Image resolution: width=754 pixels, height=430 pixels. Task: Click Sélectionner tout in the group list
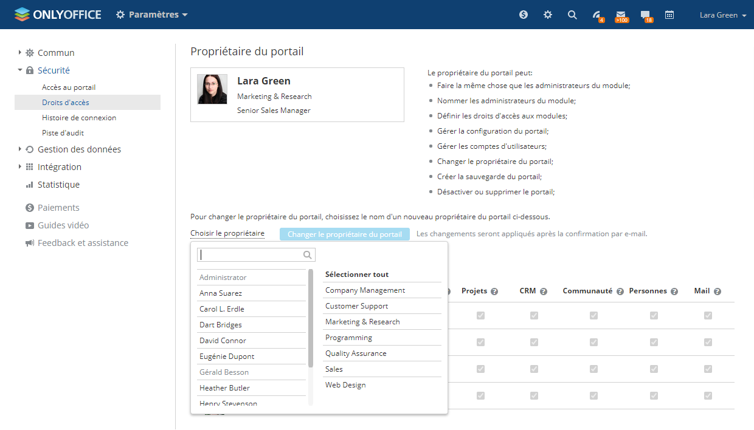pyautogui.click(x=357, y=275)
